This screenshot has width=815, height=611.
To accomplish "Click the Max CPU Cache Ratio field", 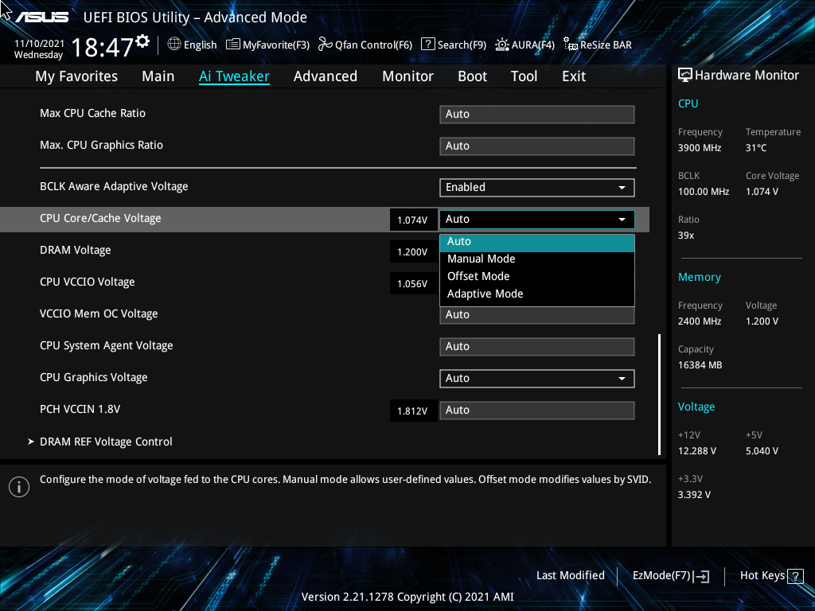I will pos(537,115).
